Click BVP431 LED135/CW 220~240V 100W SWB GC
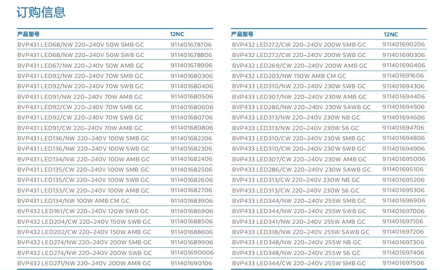440x270 pixels. point(83,180)
